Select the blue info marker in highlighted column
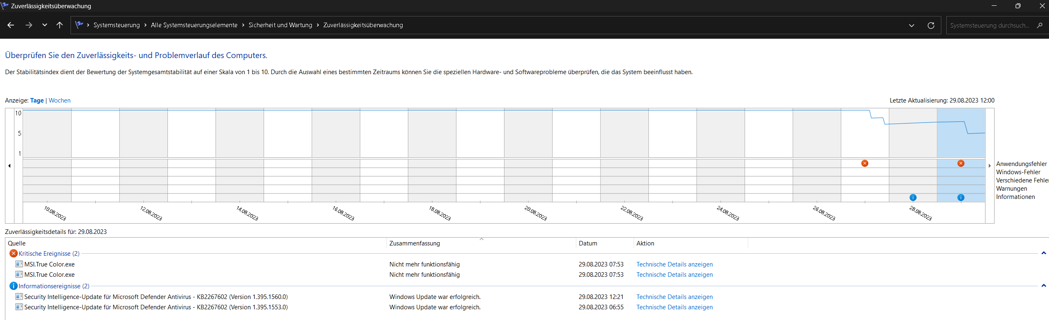Image resolution: width=1049 pixels, height=320 pixels. click(961, 197)
